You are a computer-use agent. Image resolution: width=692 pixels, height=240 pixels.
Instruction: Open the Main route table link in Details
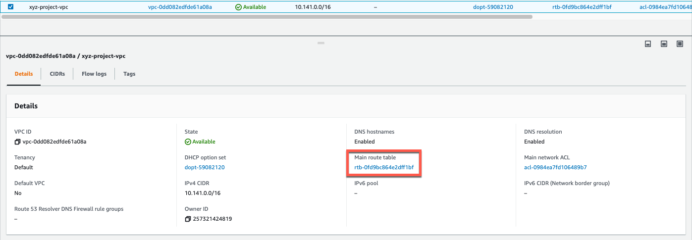(x=384, y=167)
